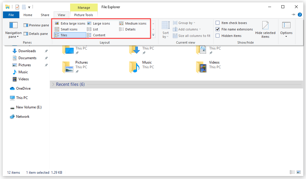Expand the Recent files (6) group
The height and width of the screenshot is (179, 306).
pyautogui.click(x=53, y=84)
